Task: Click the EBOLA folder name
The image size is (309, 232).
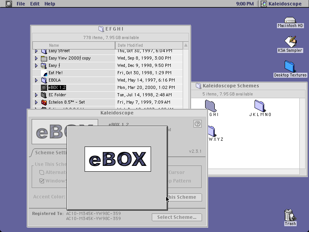Action: click(54, 80)
